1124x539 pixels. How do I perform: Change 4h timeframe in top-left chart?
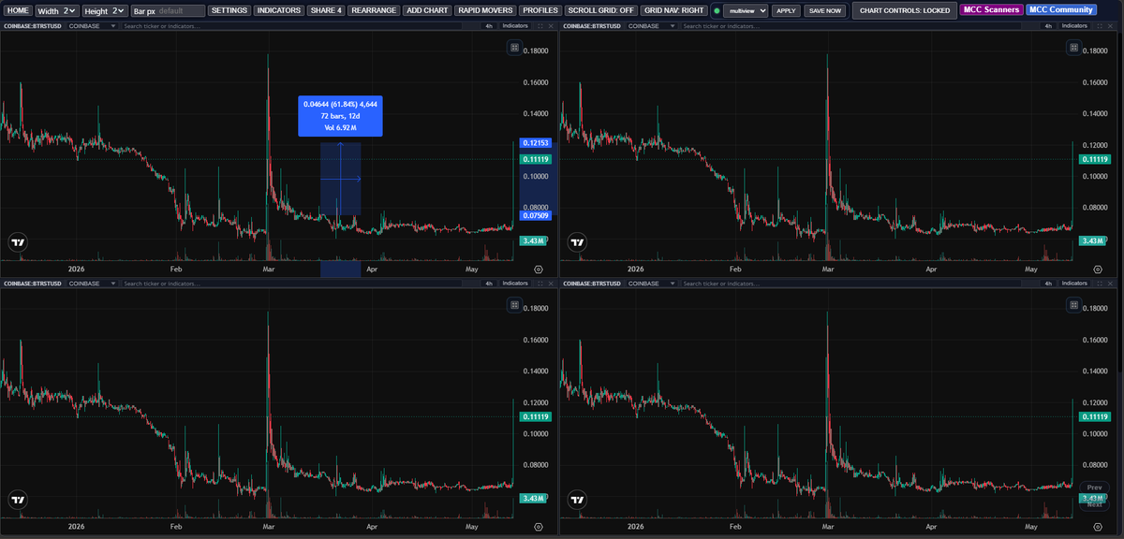tap(488, 26)
